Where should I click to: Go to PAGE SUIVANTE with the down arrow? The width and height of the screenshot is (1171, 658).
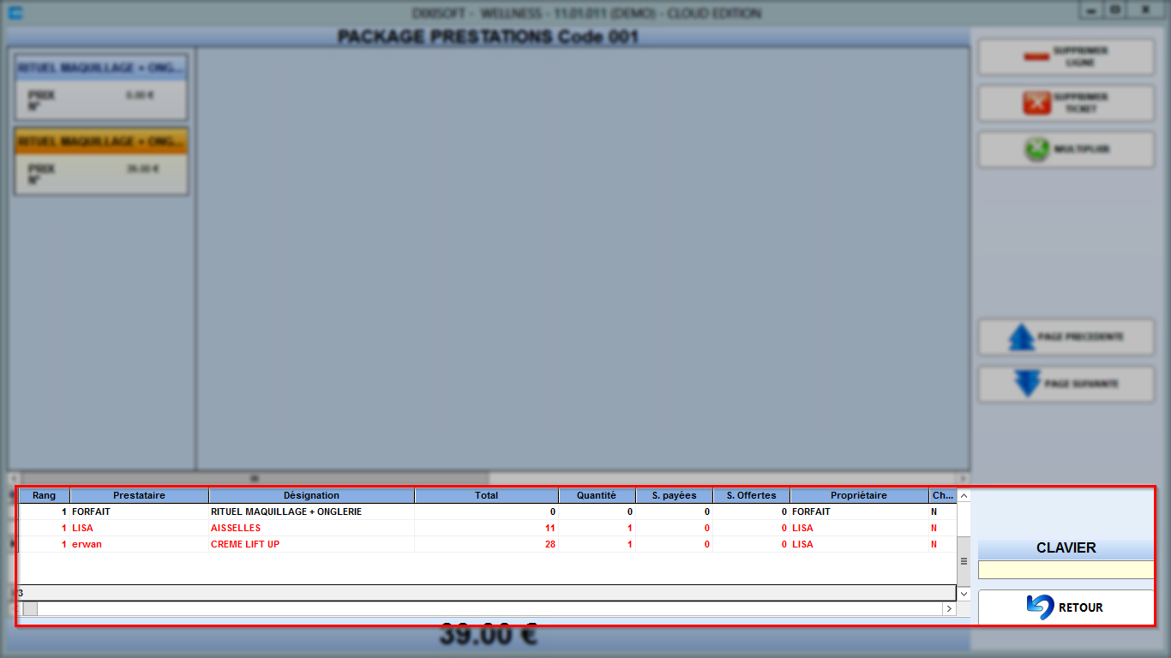click(x=1066, y=384)
